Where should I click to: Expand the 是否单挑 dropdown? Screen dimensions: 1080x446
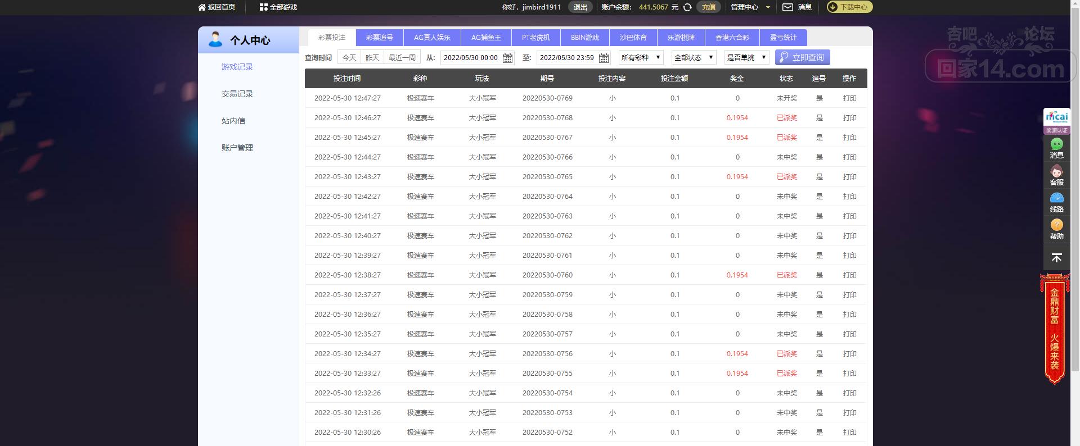pos(746,57)
